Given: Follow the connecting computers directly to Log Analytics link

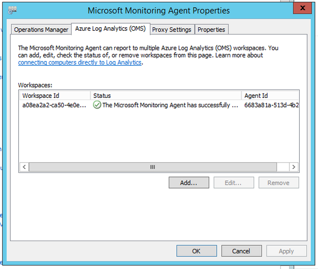Looking at the screenshot, I should (x=80, y=62).
